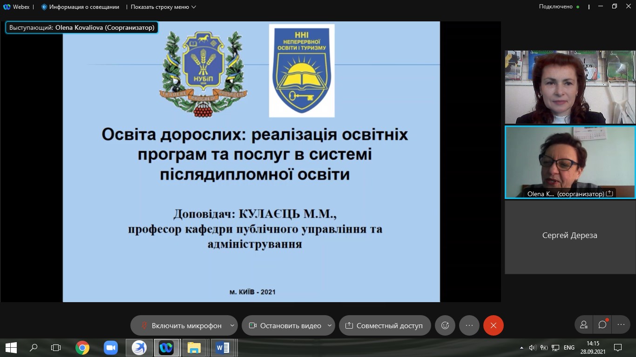Open Microsoft Word from the taskbar
Viewport: 636px width, 357px height.
point(223,347)
